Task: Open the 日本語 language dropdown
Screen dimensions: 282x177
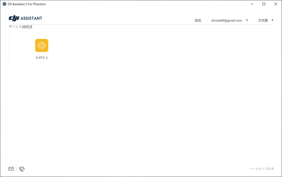Action: point(263,21)
